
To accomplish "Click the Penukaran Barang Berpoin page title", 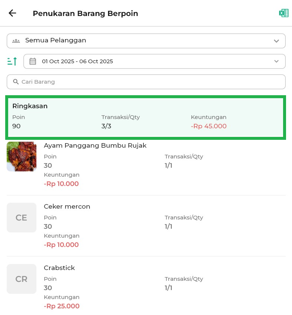I will [85, 13].
